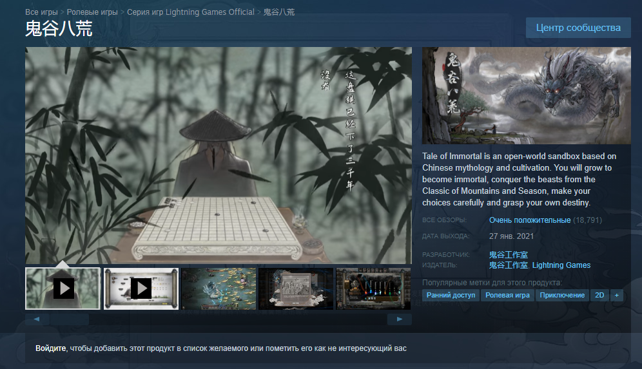
Task: Click the 鬼谷八荒 breadcrumb link
Action: 279,12
